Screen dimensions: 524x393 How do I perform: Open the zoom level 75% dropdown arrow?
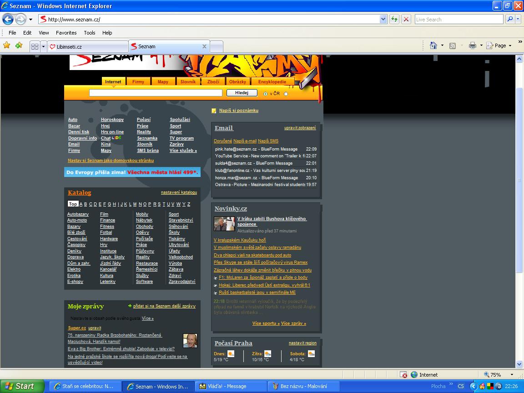[512, 375]
